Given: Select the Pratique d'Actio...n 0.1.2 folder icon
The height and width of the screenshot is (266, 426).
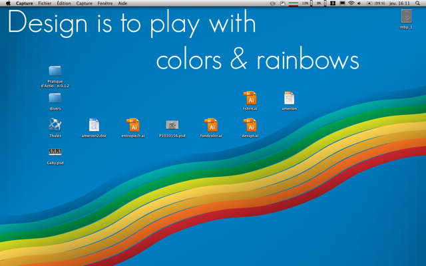Looking at the screenshot, I should [55, 70].
